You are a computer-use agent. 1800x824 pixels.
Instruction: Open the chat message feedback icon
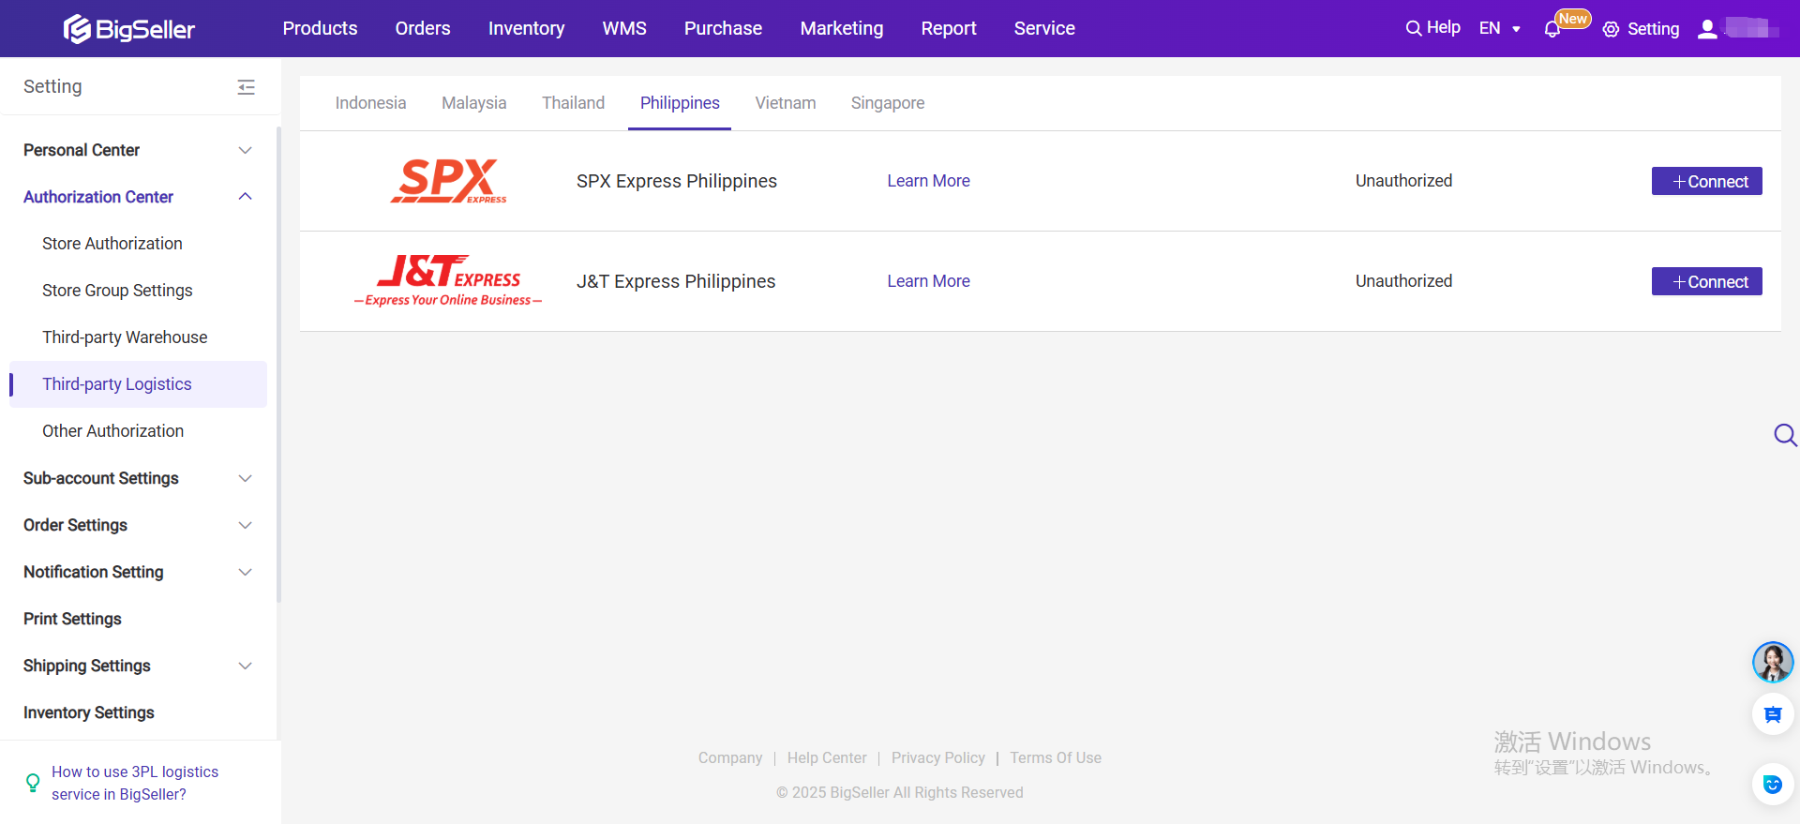pyautogui.click(x=1772, y=715)
